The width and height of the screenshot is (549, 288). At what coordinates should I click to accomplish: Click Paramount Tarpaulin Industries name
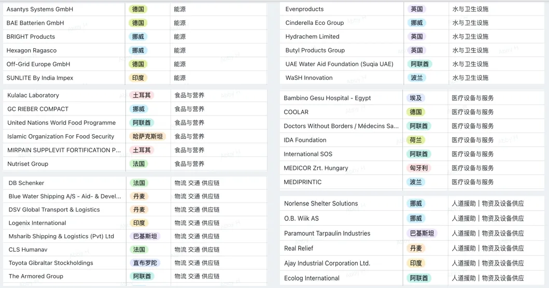(x=327, y=234)
